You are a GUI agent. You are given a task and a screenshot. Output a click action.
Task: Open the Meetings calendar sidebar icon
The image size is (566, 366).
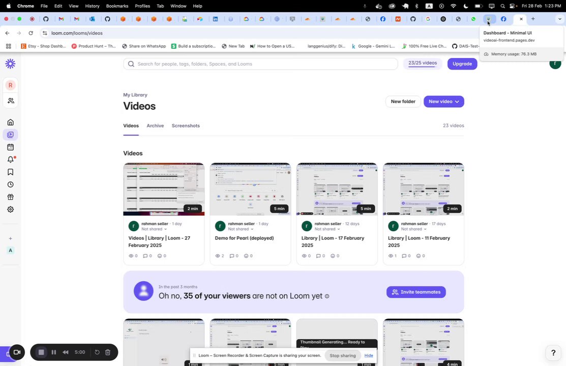11,147
